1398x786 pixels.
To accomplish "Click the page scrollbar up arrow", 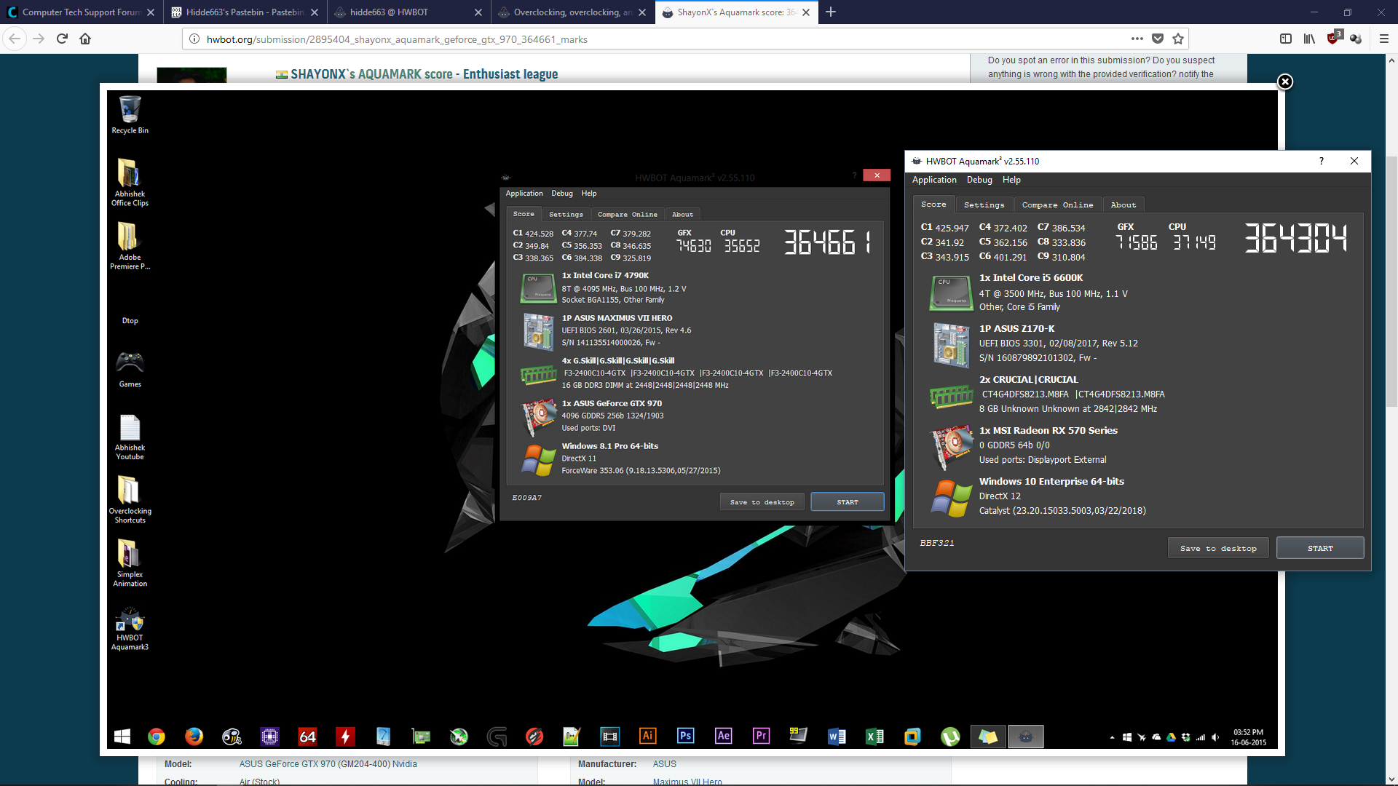I will (1391, 61).
